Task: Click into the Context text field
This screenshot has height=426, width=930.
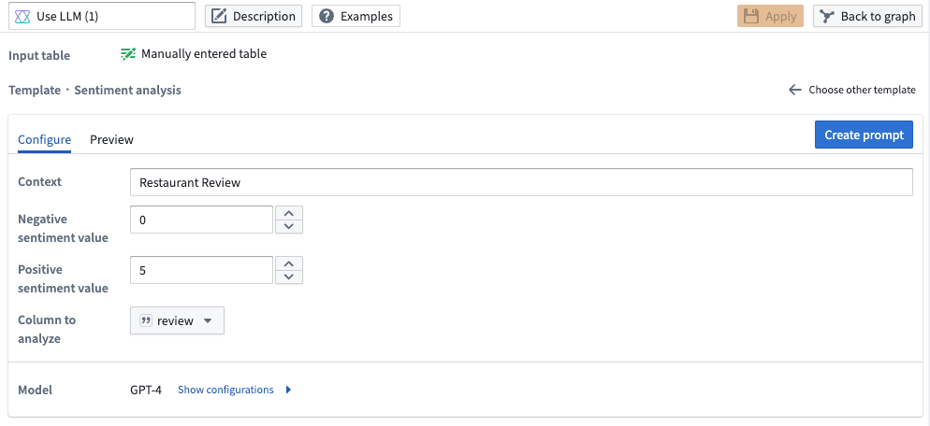Action: 521,182
